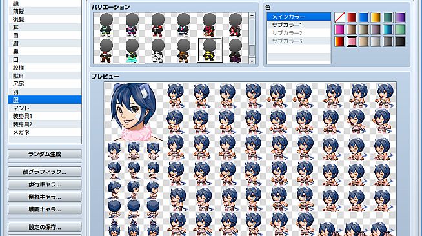
Task: Choose the light green color swatch
Action: 400,30
